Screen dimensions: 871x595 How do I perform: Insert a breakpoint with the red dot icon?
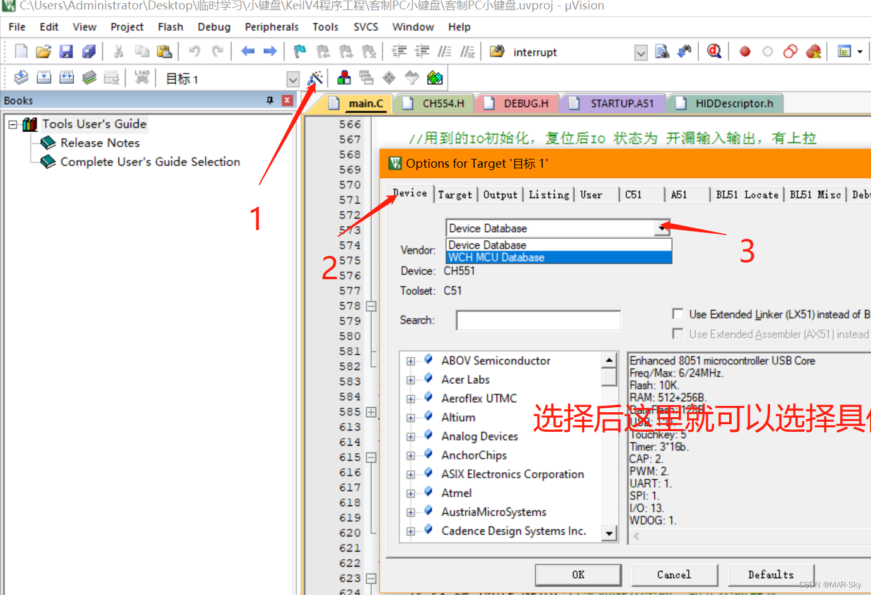pos(745,52)
